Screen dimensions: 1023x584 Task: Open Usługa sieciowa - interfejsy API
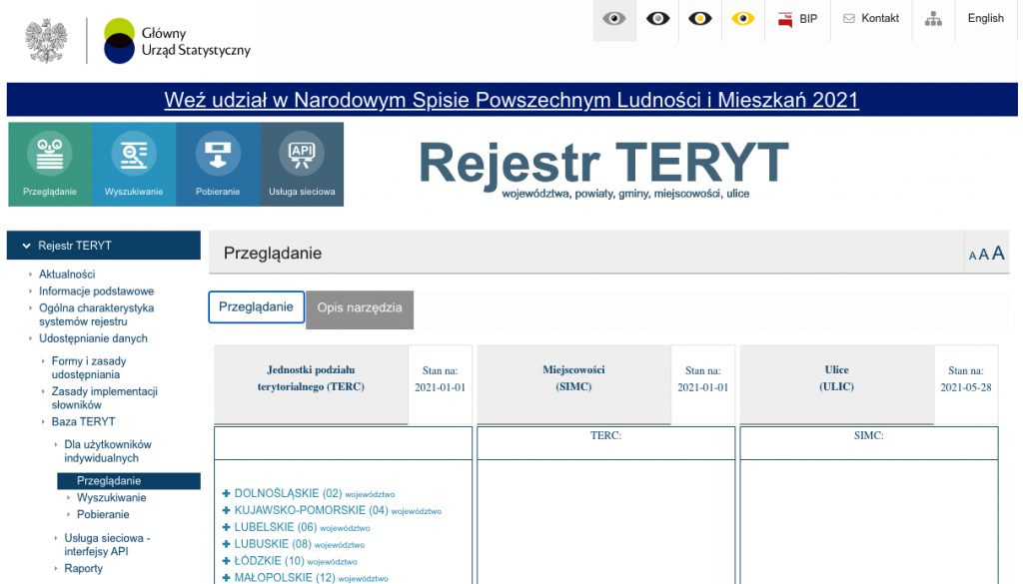tap(107, 545)
